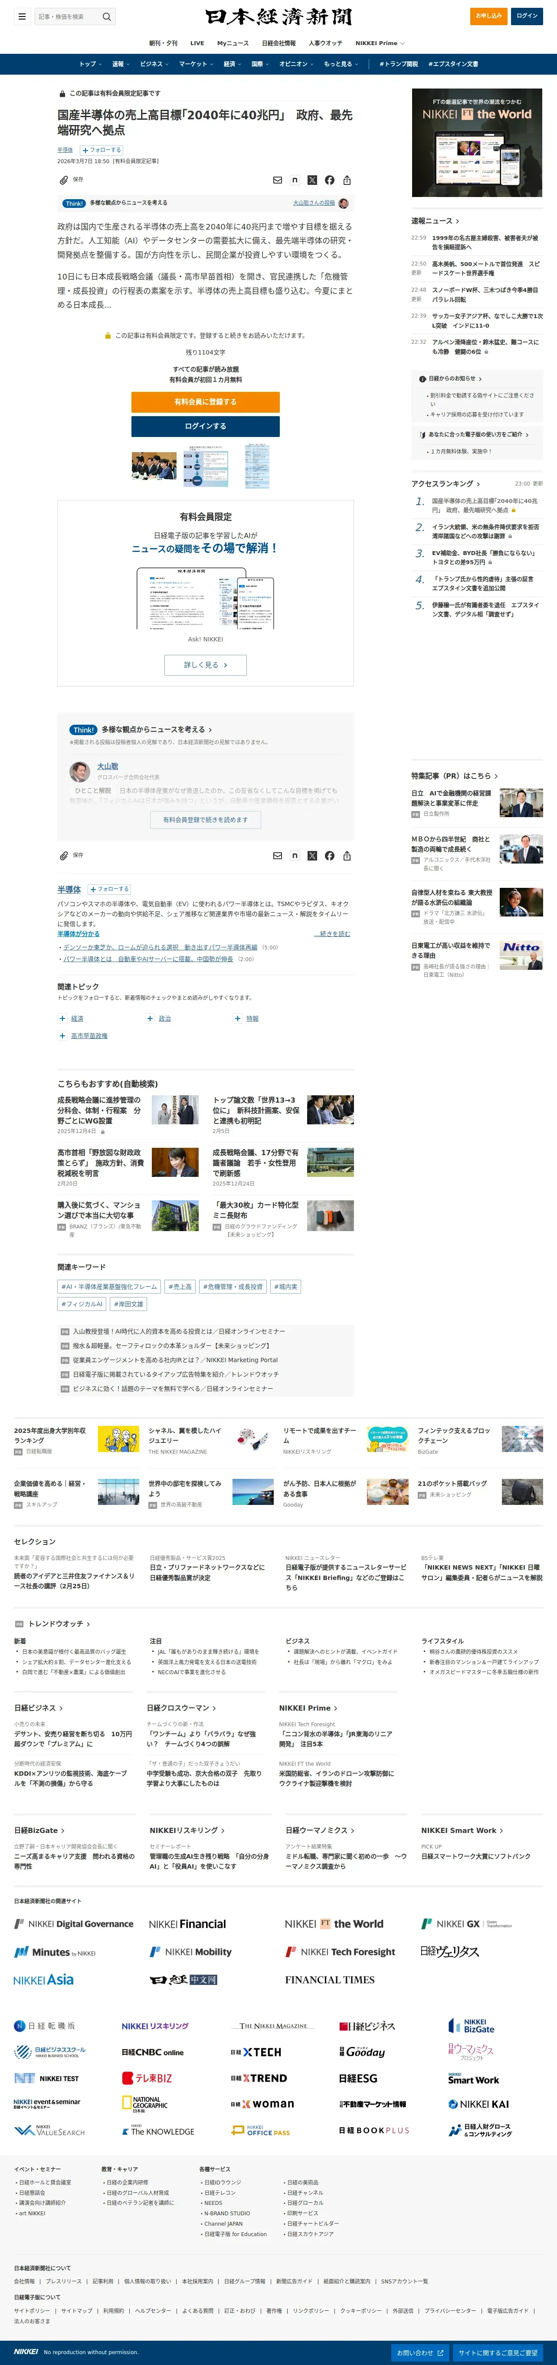Share on X from the top share bar
The width and height of the screenshot is (557, 2365).
tap(312, 180)
